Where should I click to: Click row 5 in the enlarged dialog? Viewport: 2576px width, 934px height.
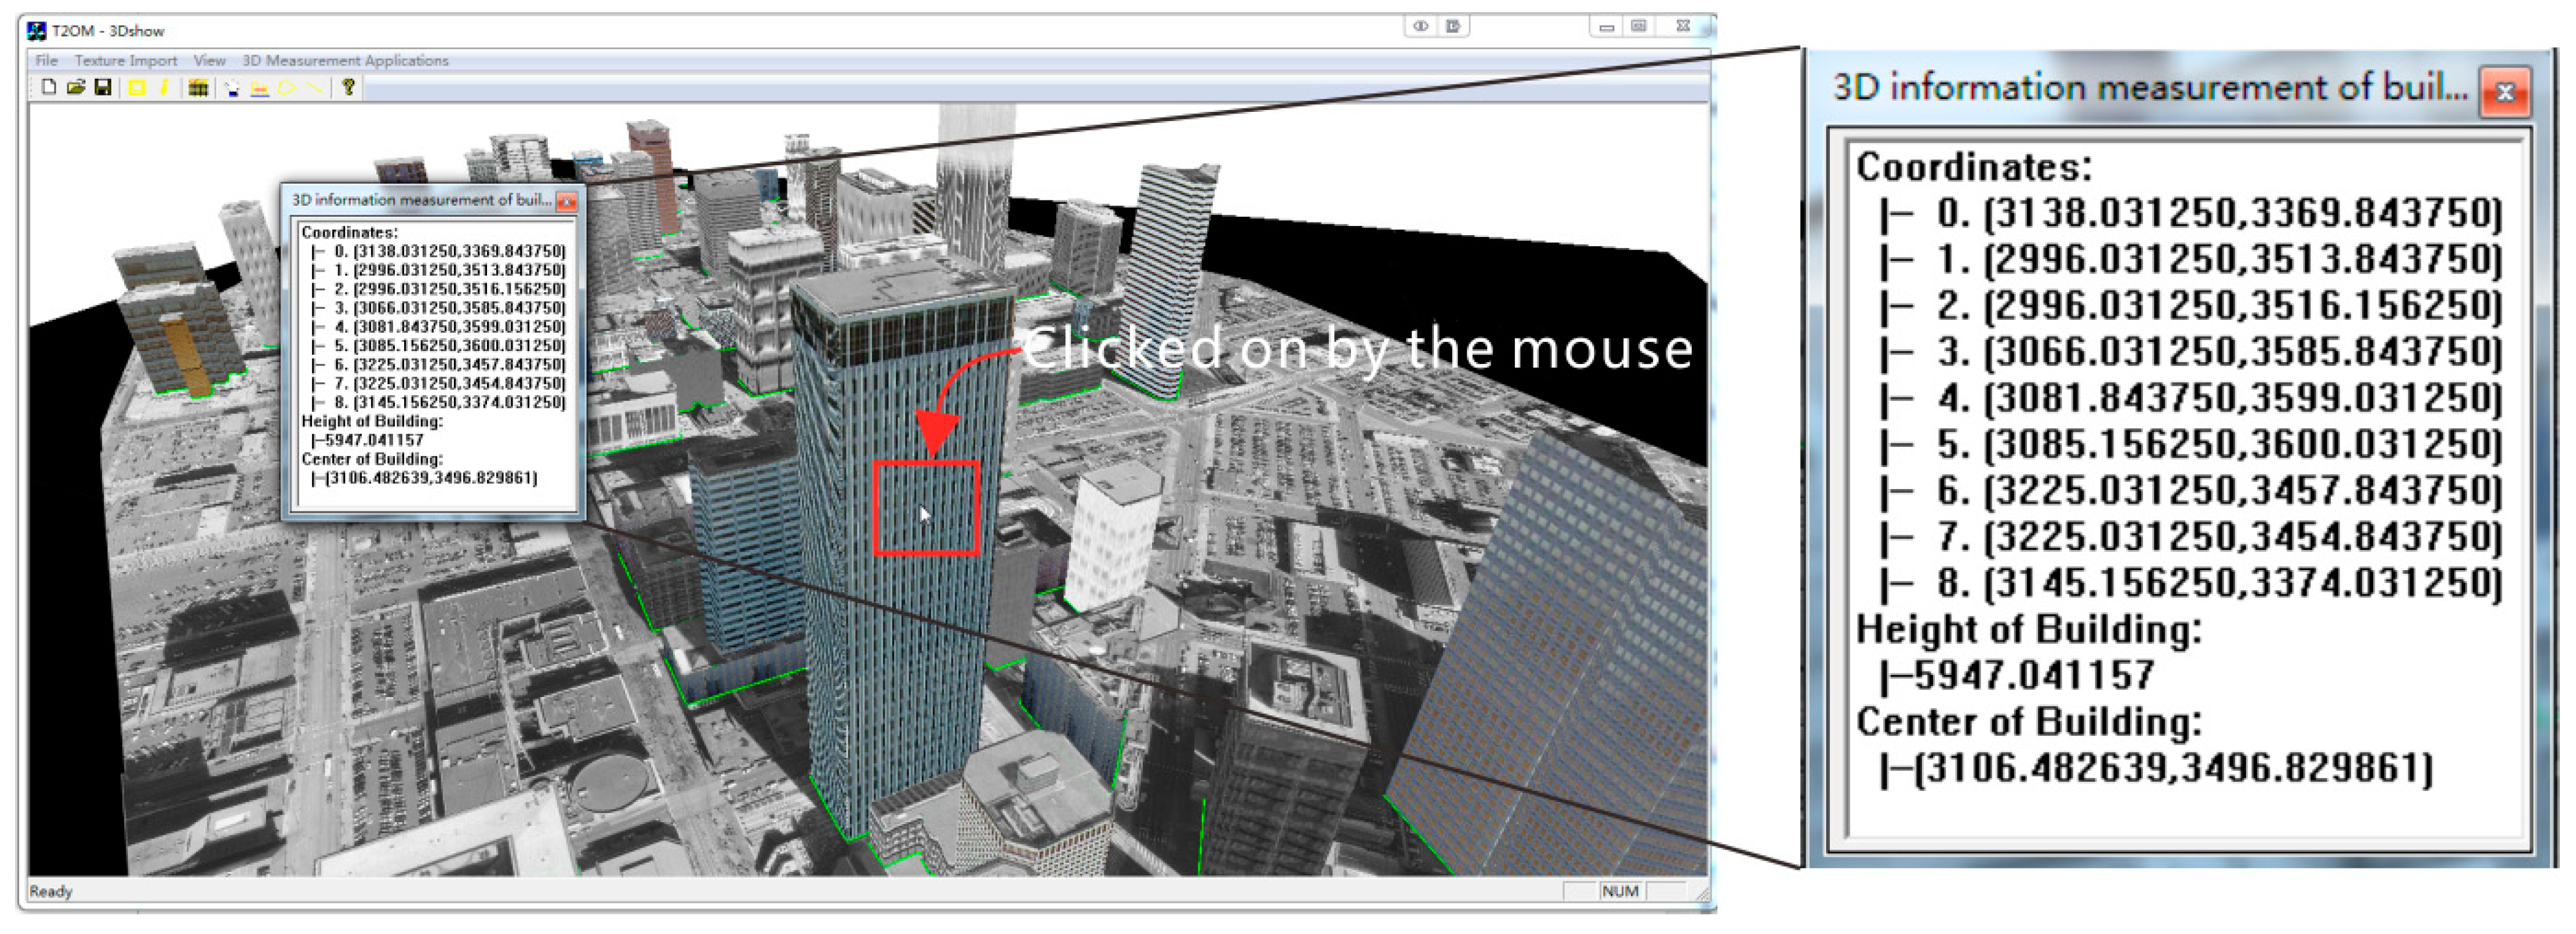(x=2191, y=444)
